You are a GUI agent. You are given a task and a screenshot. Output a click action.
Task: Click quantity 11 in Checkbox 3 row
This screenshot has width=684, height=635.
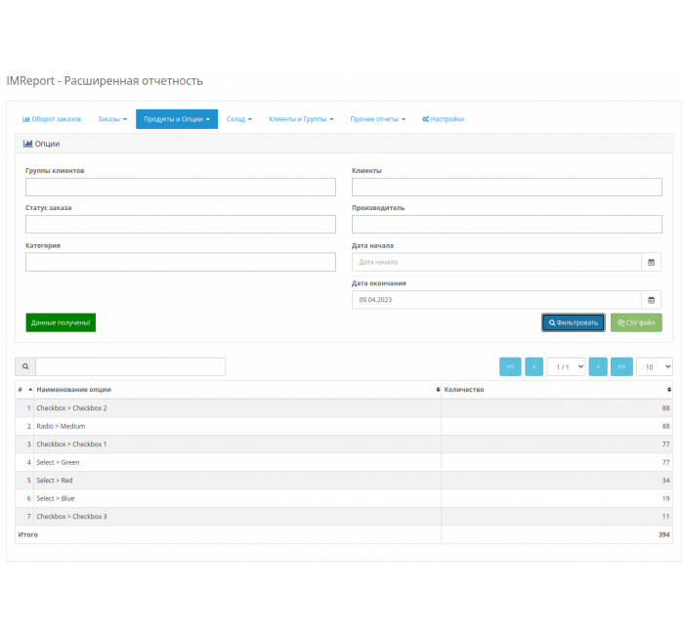pos(665,517)
